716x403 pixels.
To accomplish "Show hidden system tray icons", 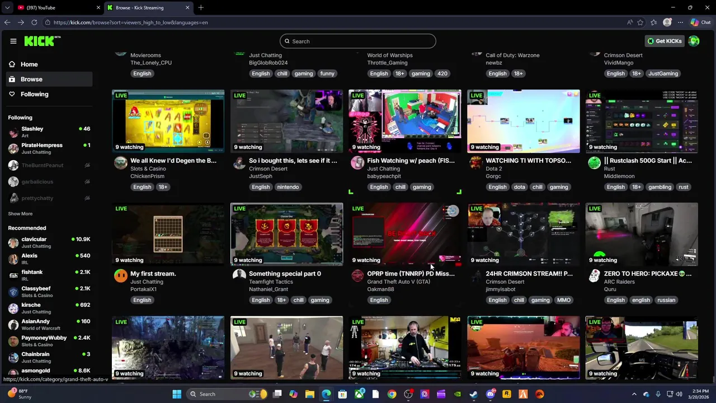I will [634, 394].
